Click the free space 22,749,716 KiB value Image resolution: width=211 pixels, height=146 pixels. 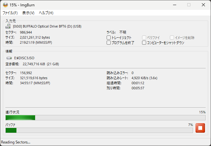point(41,64)
